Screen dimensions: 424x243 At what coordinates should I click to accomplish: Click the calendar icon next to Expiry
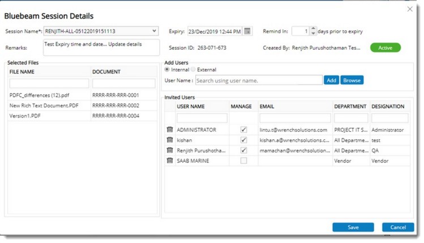(247, 31)
